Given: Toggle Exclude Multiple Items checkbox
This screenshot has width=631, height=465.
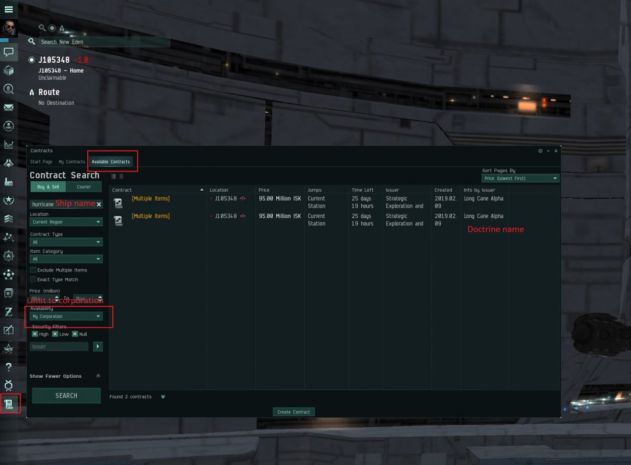Looking at the screenshot, I should (33, 270).
